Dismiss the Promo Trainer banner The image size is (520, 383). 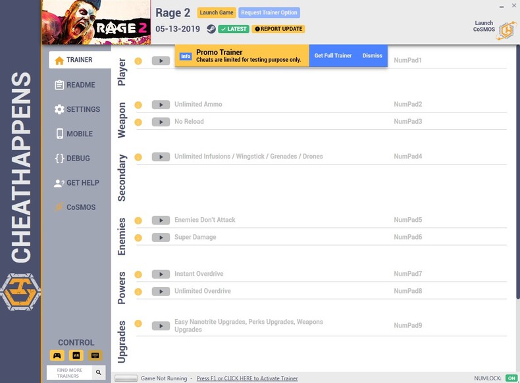pos(372,56)
